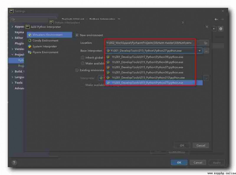Click Cancel in Add Python Interpreter dialog

[201, 145]
